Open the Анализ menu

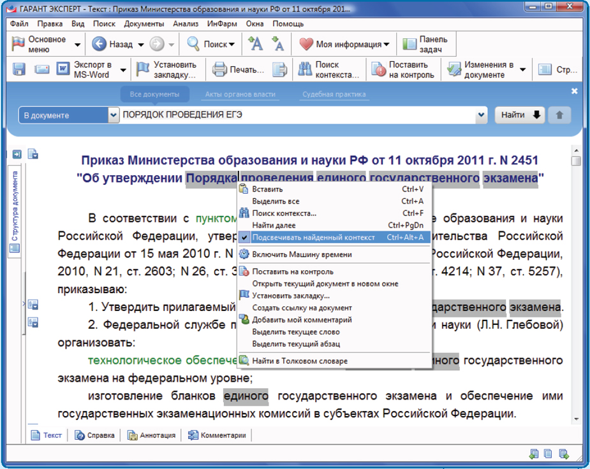pos(186,24)
